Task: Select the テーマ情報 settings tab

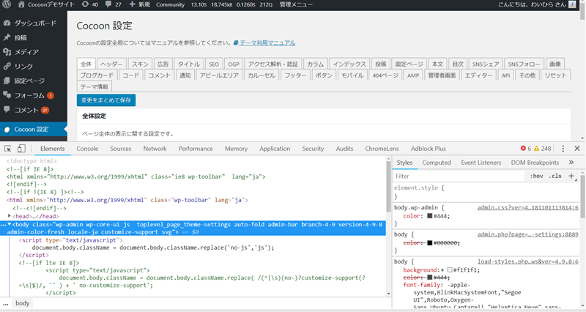Action: coord(94,86)
